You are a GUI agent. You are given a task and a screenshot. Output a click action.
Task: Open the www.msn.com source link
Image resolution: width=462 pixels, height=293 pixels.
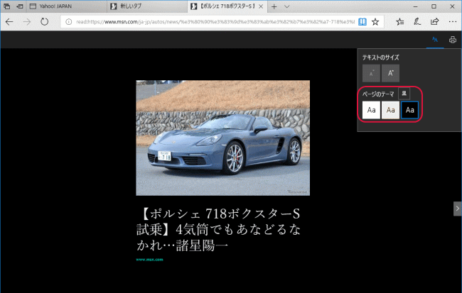click(x=149, y=260)
